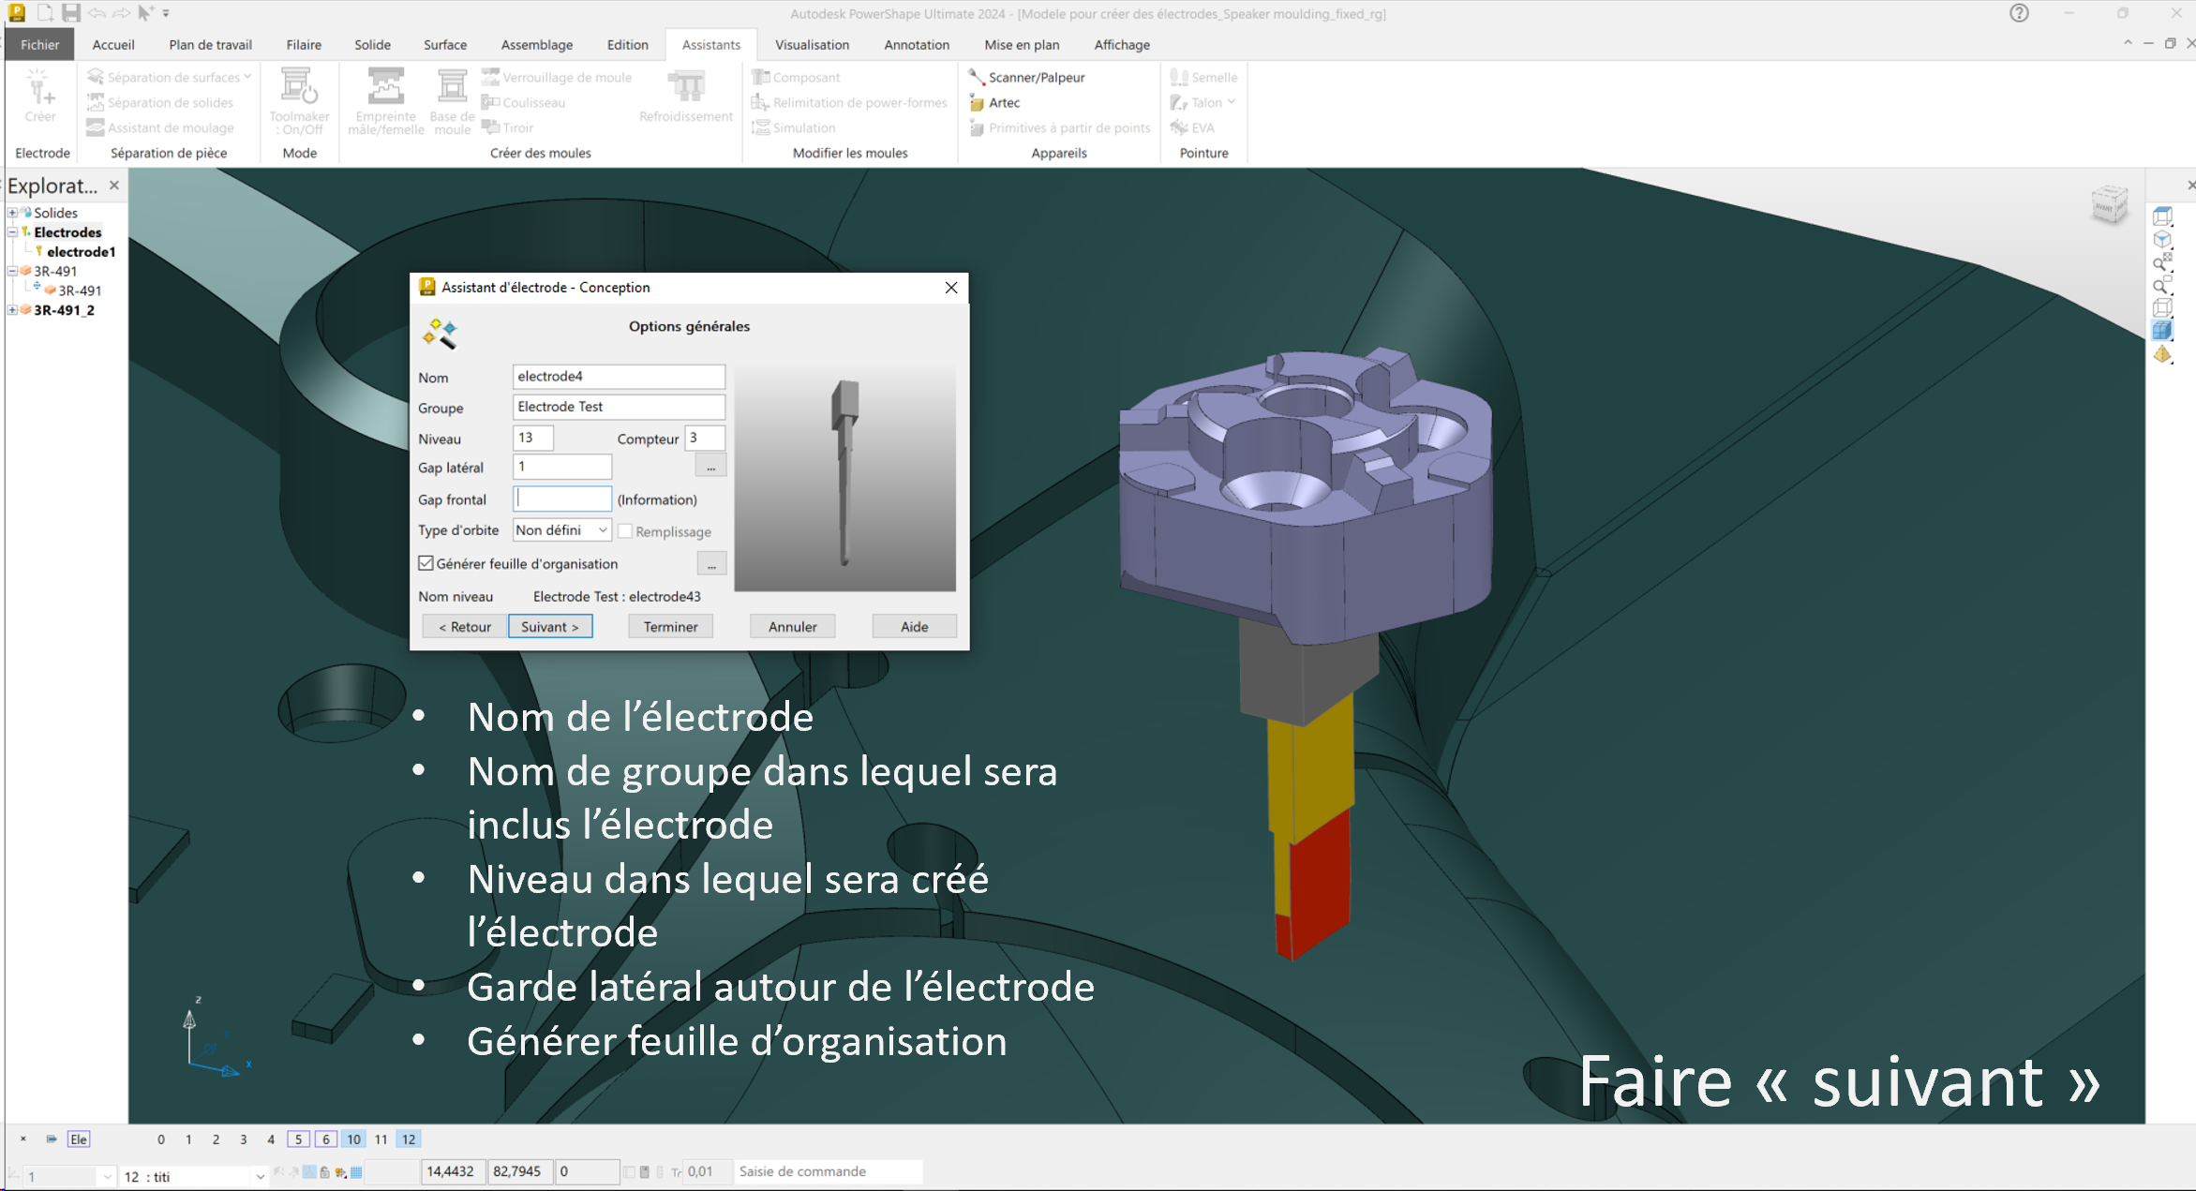Click the '...' button next to Gap latéral
This screenshot has width=2196, height=1191.
point(711,467)
